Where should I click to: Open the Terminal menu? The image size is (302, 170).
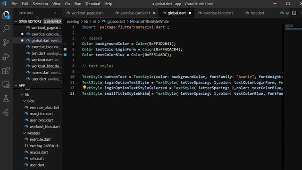(93, 4)
